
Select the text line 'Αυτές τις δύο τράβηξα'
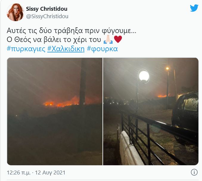tap(45, 31)
